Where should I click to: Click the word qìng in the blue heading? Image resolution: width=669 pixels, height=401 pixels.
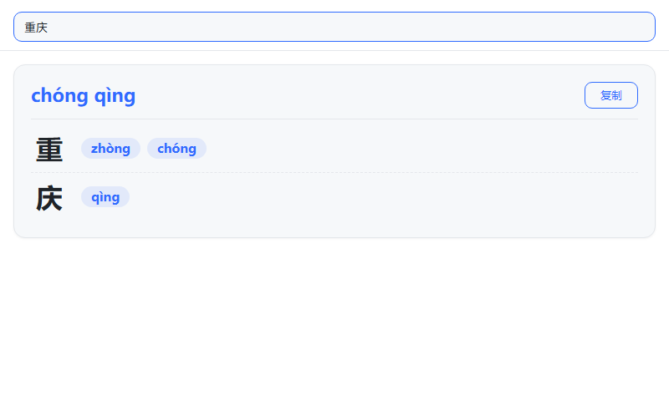(115, 96)
